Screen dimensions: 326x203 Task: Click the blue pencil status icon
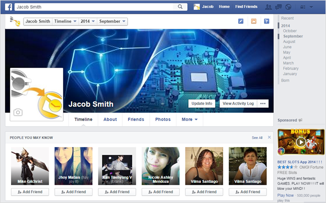tap(241, 21)
